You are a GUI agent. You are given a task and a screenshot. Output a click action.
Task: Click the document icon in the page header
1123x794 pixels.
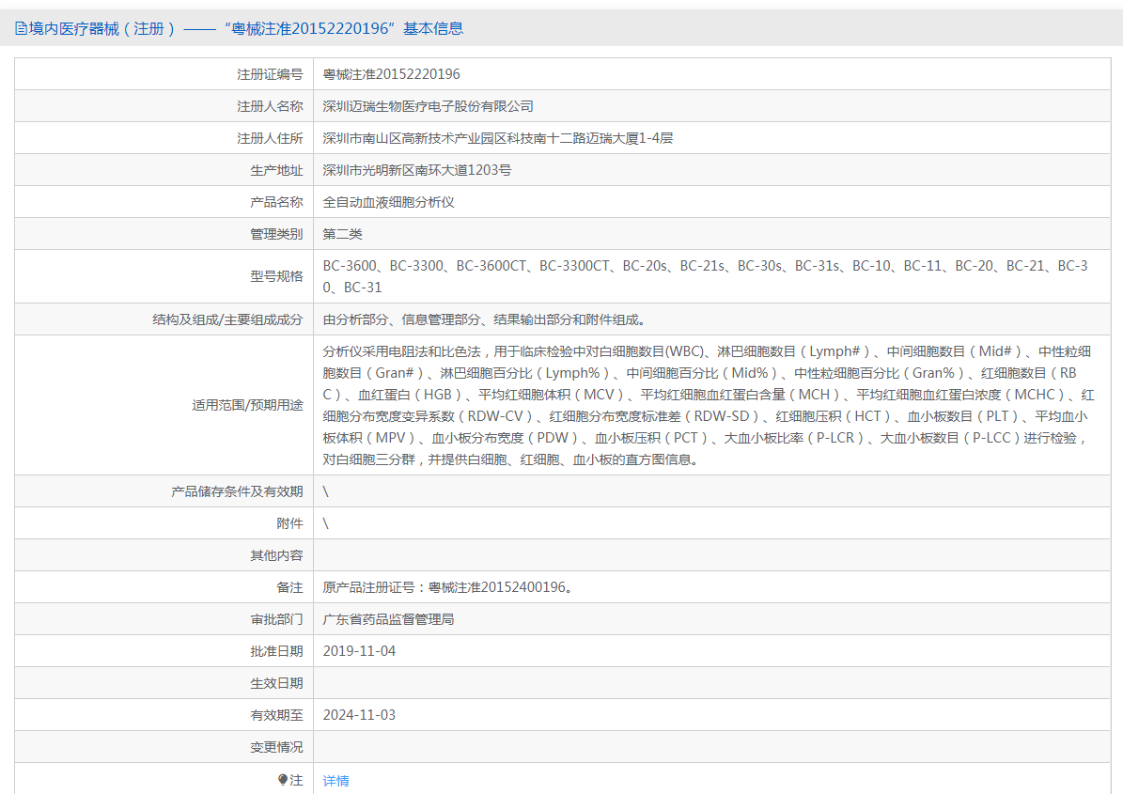(x=21, y=28)
